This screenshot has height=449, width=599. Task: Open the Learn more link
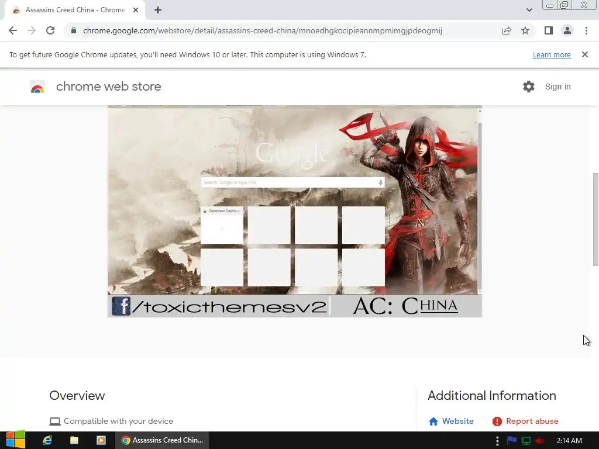coord(552,54)
